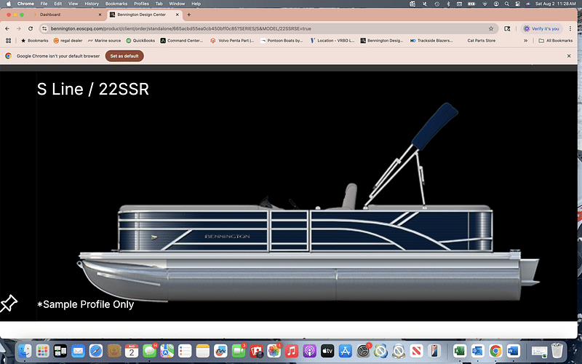Open the Marine source bookmark
The image size is (582, 364).
pos(104,41)
